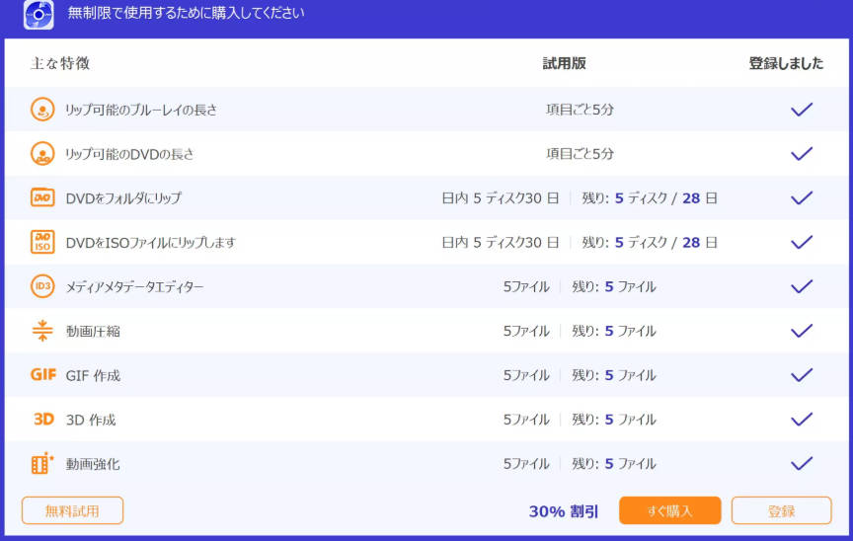This screenshot has height=541, width=853.
Task: Click the 試用版 column header
Action: coord(564,63)
